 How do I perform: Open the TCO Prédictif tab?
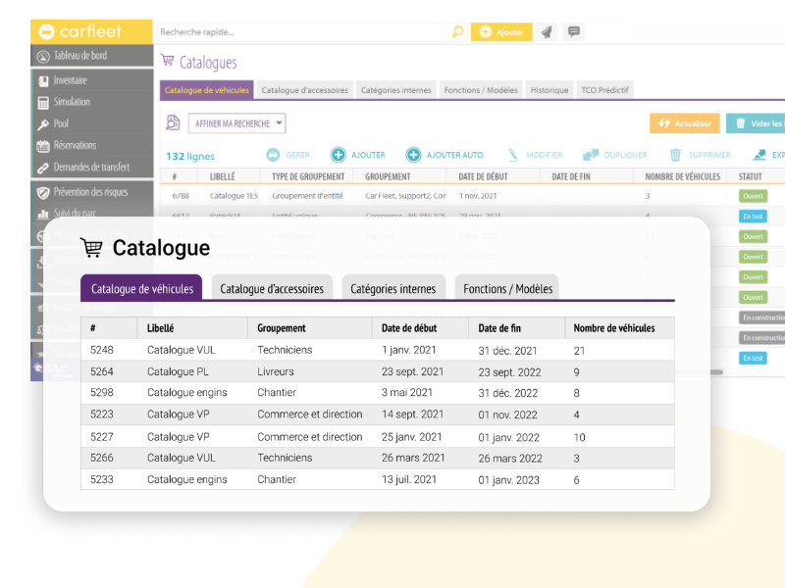(x=604, y=90)
